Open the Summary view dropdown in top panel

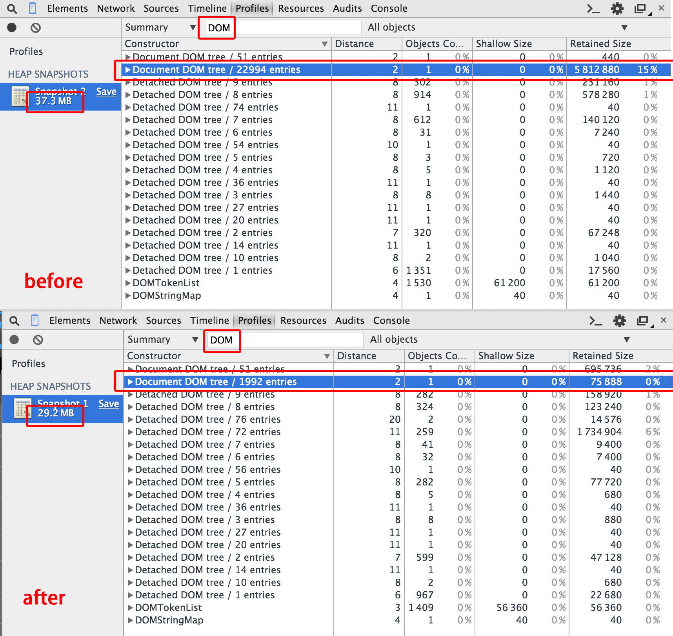click(x=160, y=27)
